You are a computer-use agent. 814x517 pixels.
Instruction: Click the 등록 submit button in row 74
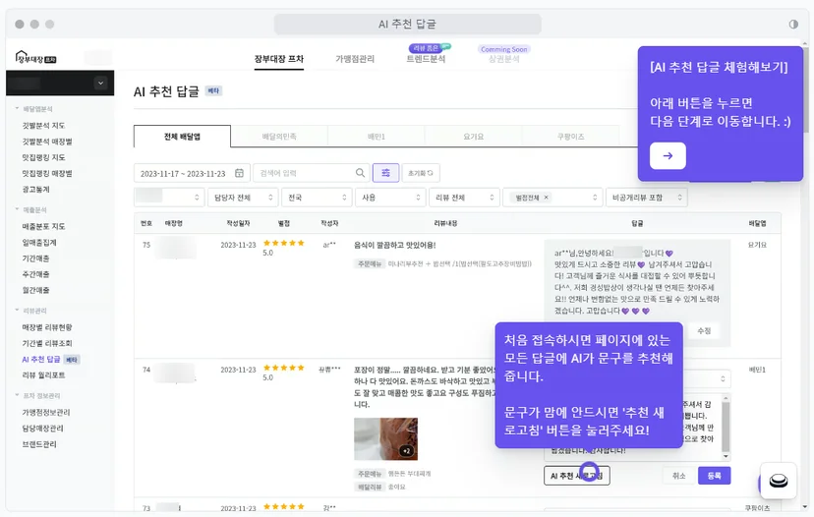tap(715, 476)
